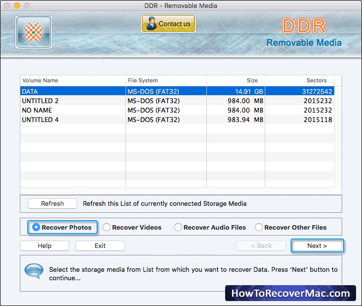362x306 pixels.
Task: Click the speech bubble info icon
Action: coord(34,271)
